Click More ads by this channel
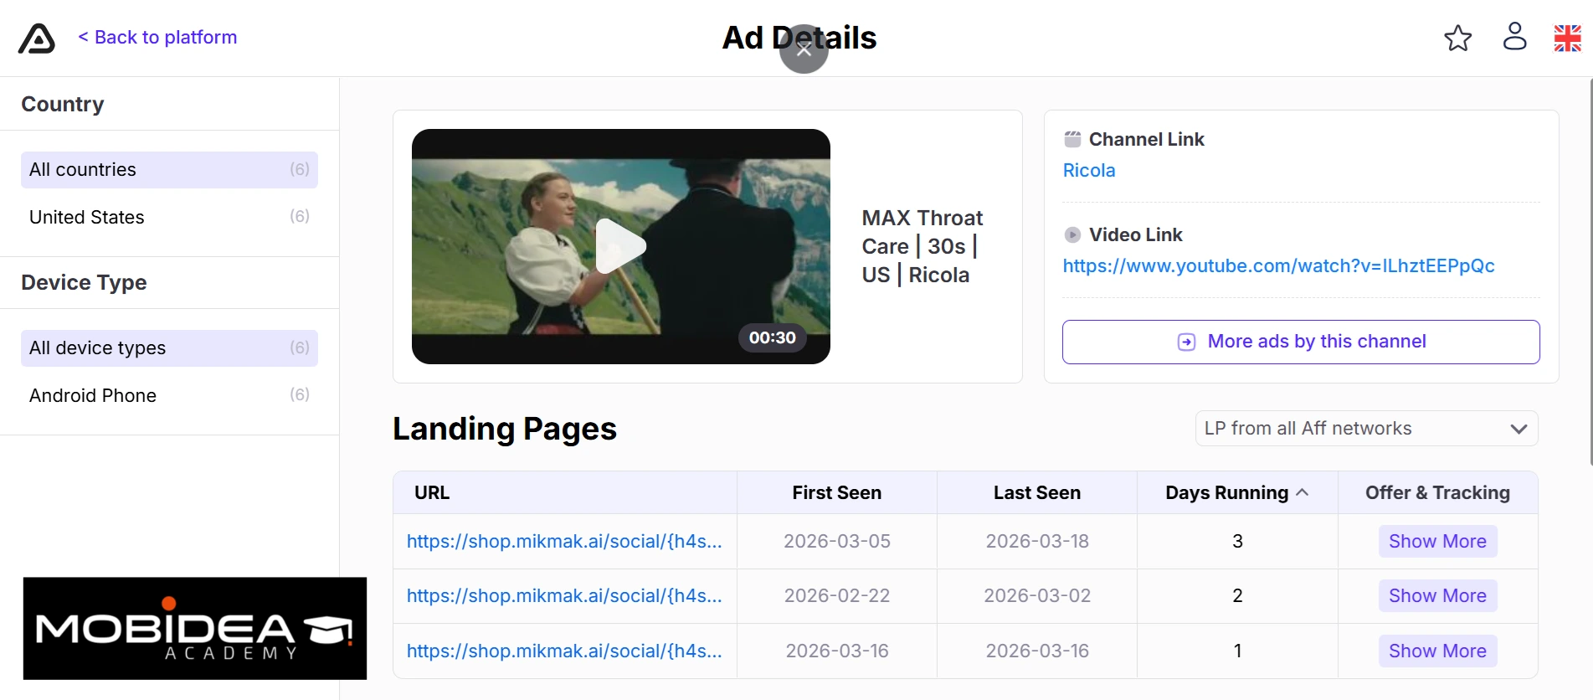1593x700 pixels. [1301, 342]
